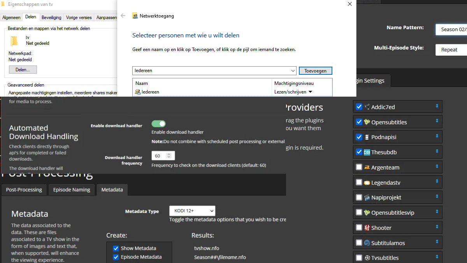Enable the Legendastv provider checkbox
The width and height of the screenshot is (467, 263).
(359, 182)
